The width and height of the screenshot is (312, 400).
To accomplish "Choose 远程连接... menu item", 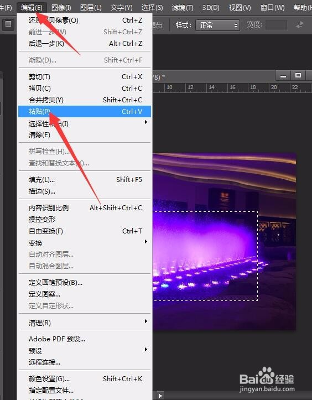I will click(85, 362).
